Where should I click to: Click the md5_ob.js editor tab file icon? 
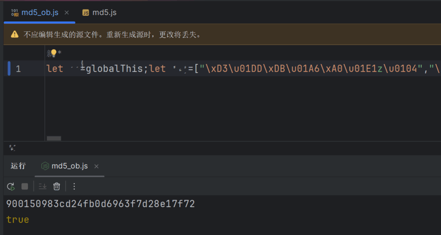point(15,12)
